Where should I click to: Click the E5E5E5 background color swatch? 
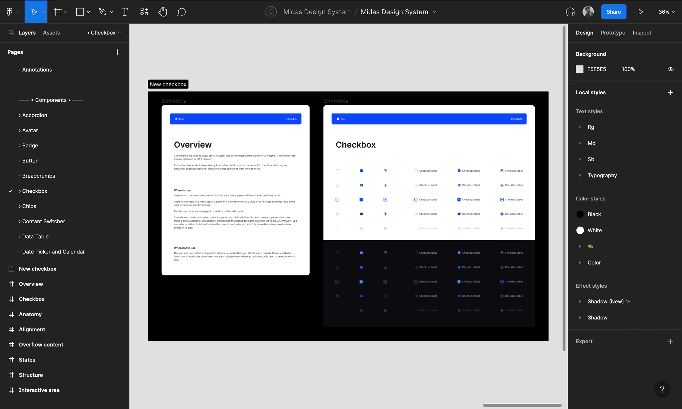(580, 69)
